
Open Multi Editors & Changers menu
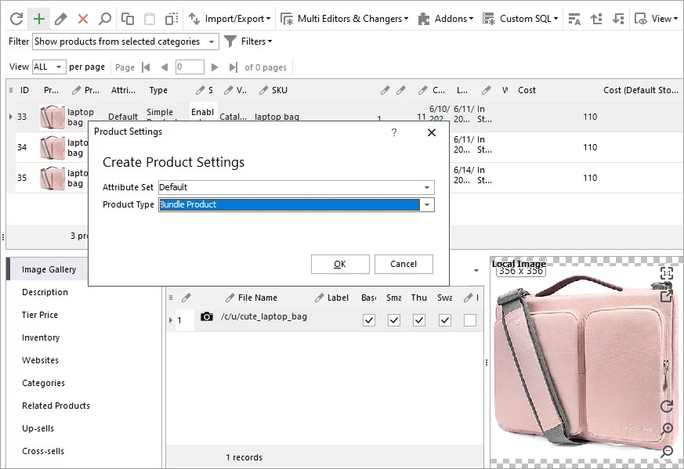344,19
